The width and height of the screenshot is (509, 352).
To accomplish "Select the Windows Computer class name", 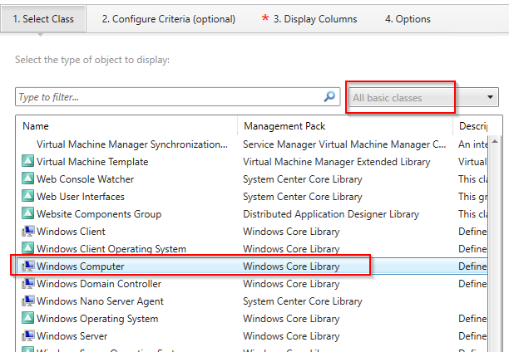I will pos(80,266).
